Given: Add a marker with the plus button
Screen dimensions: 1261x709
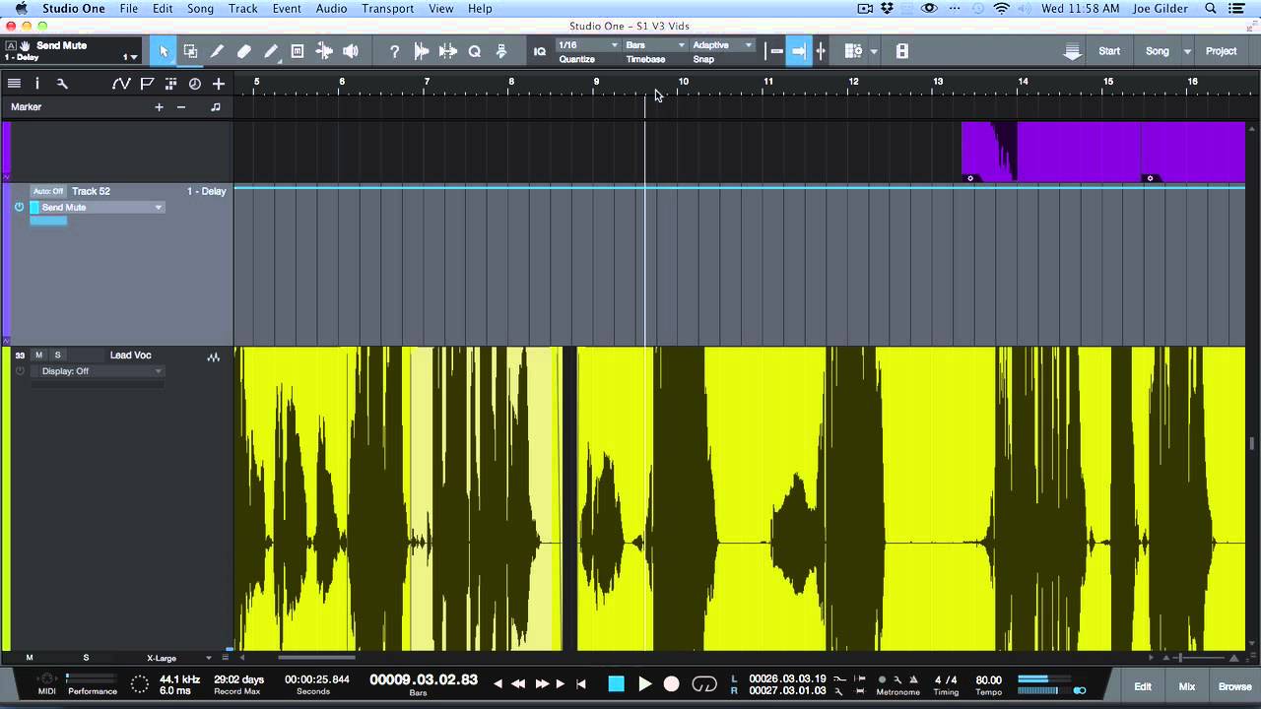Looking at the screenshot, I should [159, 106].
